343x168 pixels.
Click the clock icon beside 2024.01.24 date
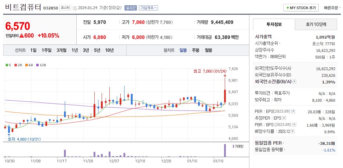75,8
